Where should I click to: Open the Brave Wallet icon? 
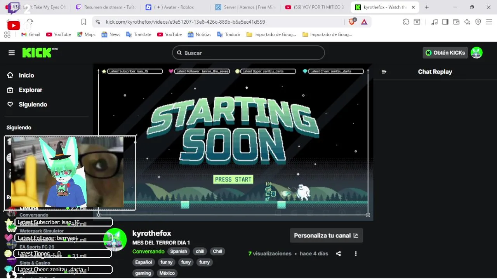pyautogui.click(x=456, y=22)
